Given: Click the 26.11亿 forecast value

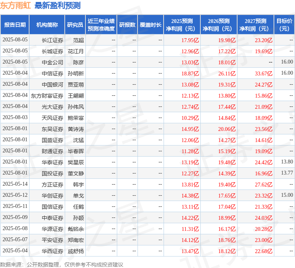Looking at the screenshot, I should tap(227, 74).
